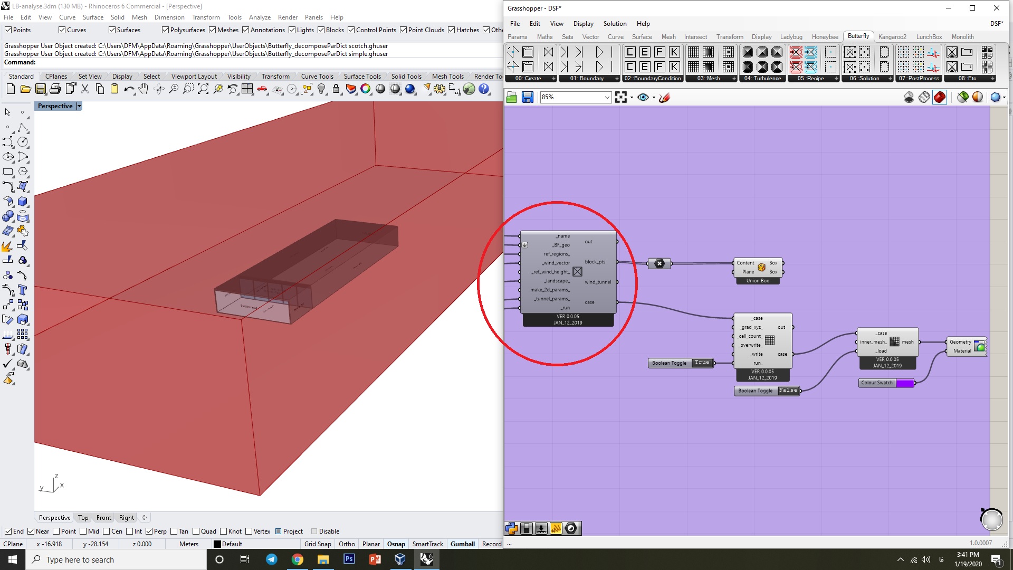The width and height of the screenshot is (1013, 570).
Task: Expand the 03::Mesh component panel
Action: tap(734, 79)
